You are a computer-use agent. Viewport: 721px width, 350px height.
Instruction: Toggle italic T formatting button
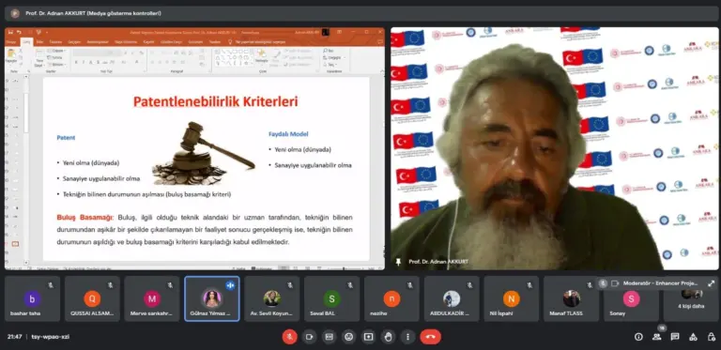(x=84, y=62)
